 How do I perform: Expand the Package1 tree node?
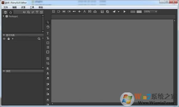[x=4, y=16]
